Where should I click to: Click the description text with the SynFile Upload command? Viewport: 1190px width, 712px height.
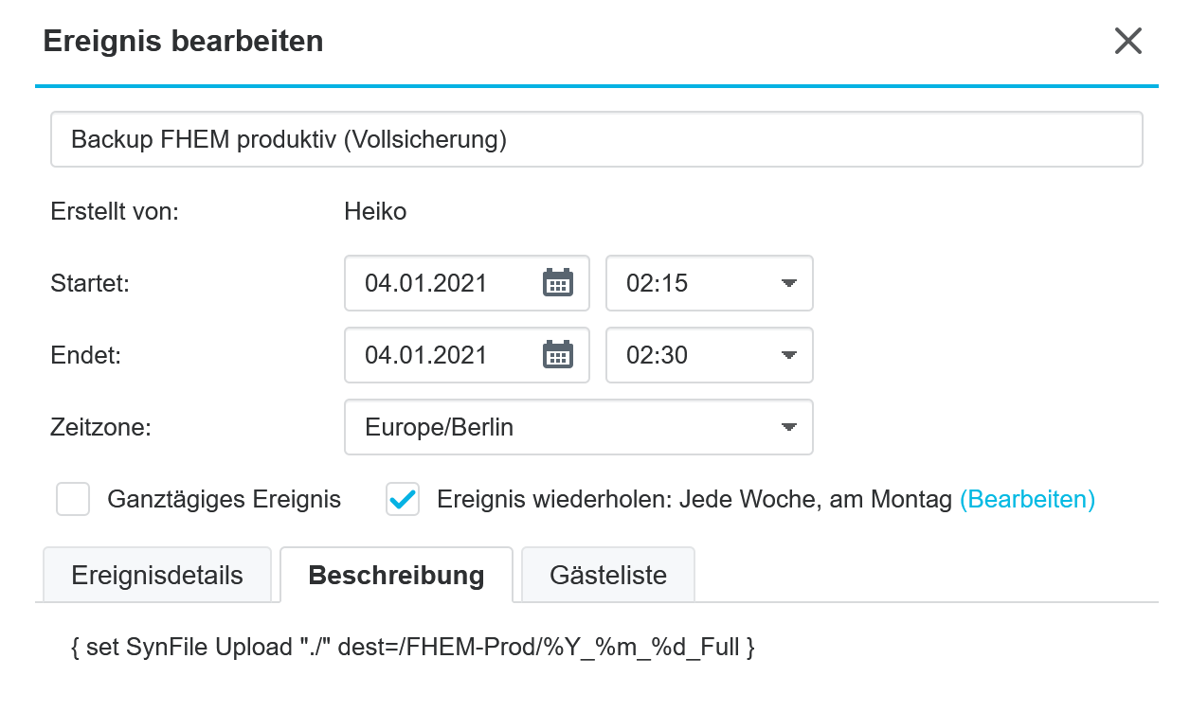click(413, 648)
